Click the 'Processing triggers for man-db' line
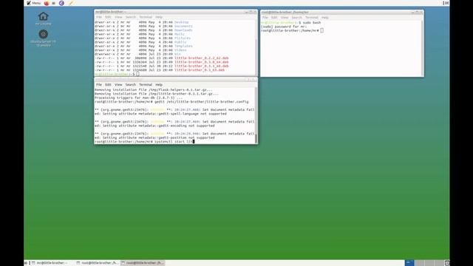This screenshot has width=473, height=266. click(x=138, y=98)
